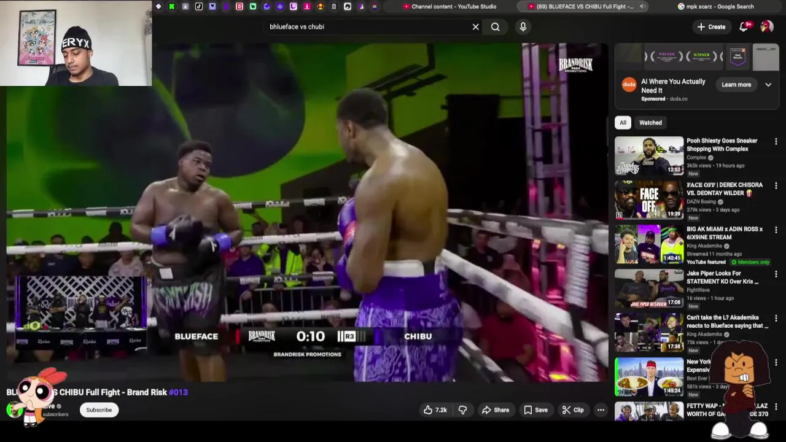Click 'Sponsored · duda.co' text
Screen dimensions: 786x442
(664, 99)
